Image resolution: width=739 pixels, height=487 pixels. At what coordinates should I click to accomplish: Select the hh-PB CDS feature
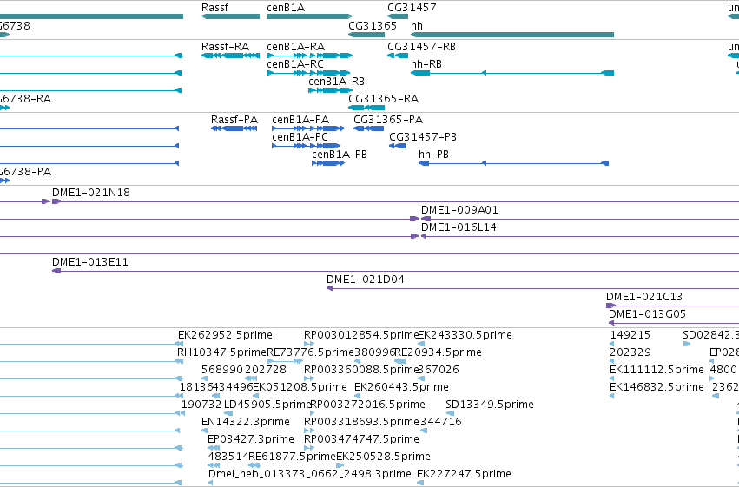click(x=514, y=163)
